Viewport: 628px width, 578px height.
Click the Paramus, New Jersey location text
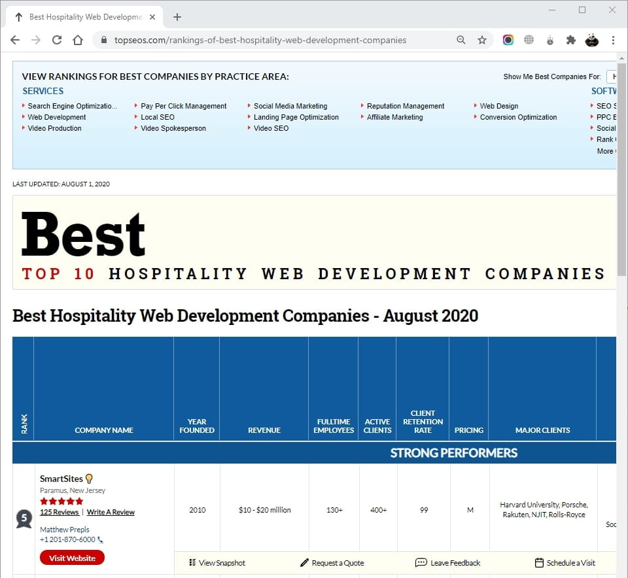pyautogui.click(x=73, y=491)
